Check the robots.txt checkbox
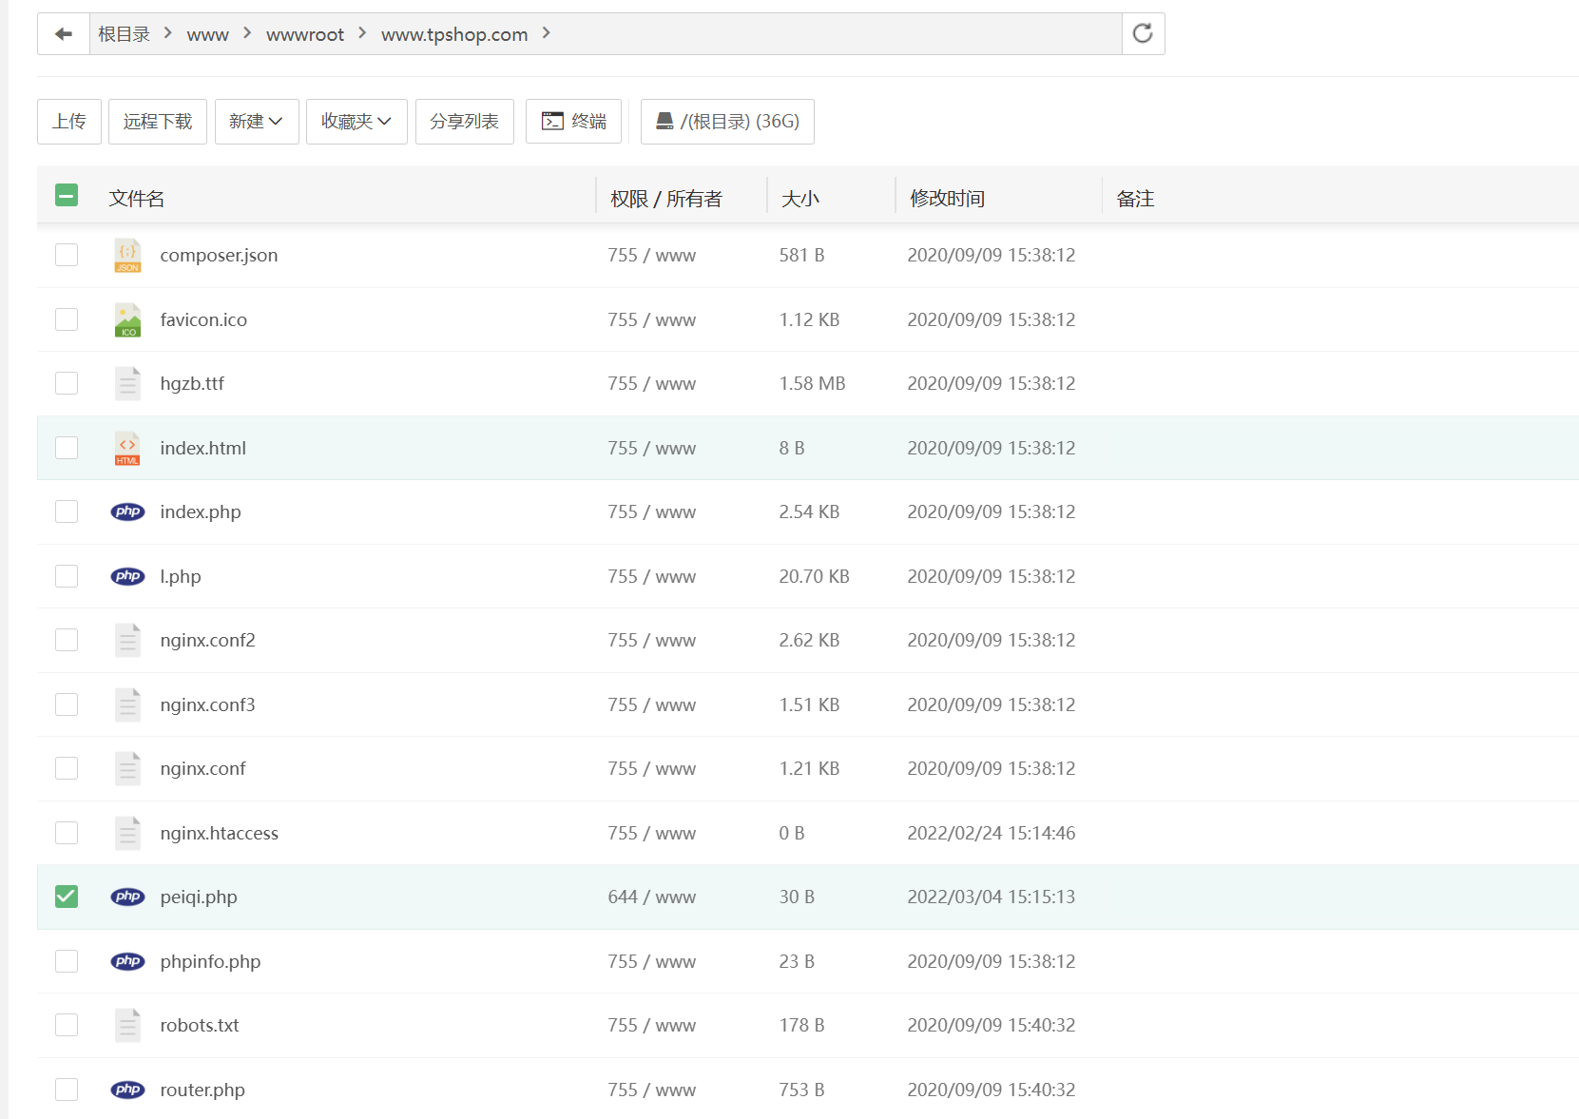 (x=67, y=1025)
